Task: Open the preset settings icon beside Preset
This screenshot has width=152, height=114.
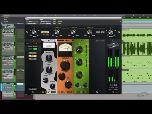Action: click(x=51, y=20)
